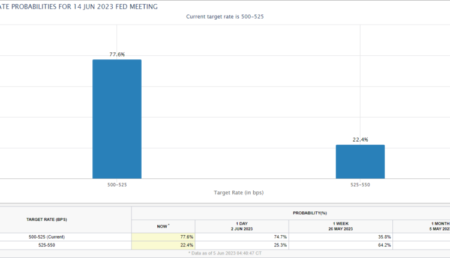Select the 22.4% label above the bar
Screen dimensions: 450x258
point(360,139)
